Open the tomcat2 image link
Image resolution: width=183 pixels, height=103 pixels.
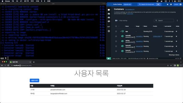point(139,46)
